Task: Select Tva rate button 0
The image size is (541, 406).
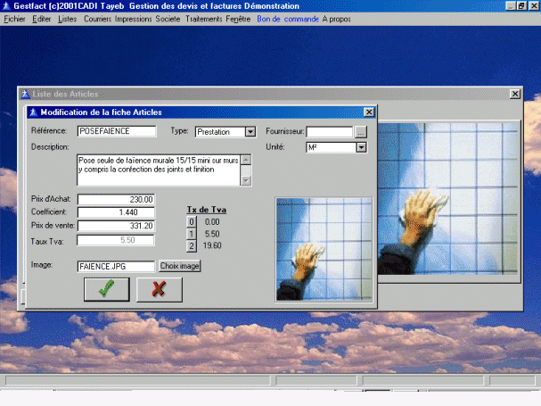Action: (190, 220)
